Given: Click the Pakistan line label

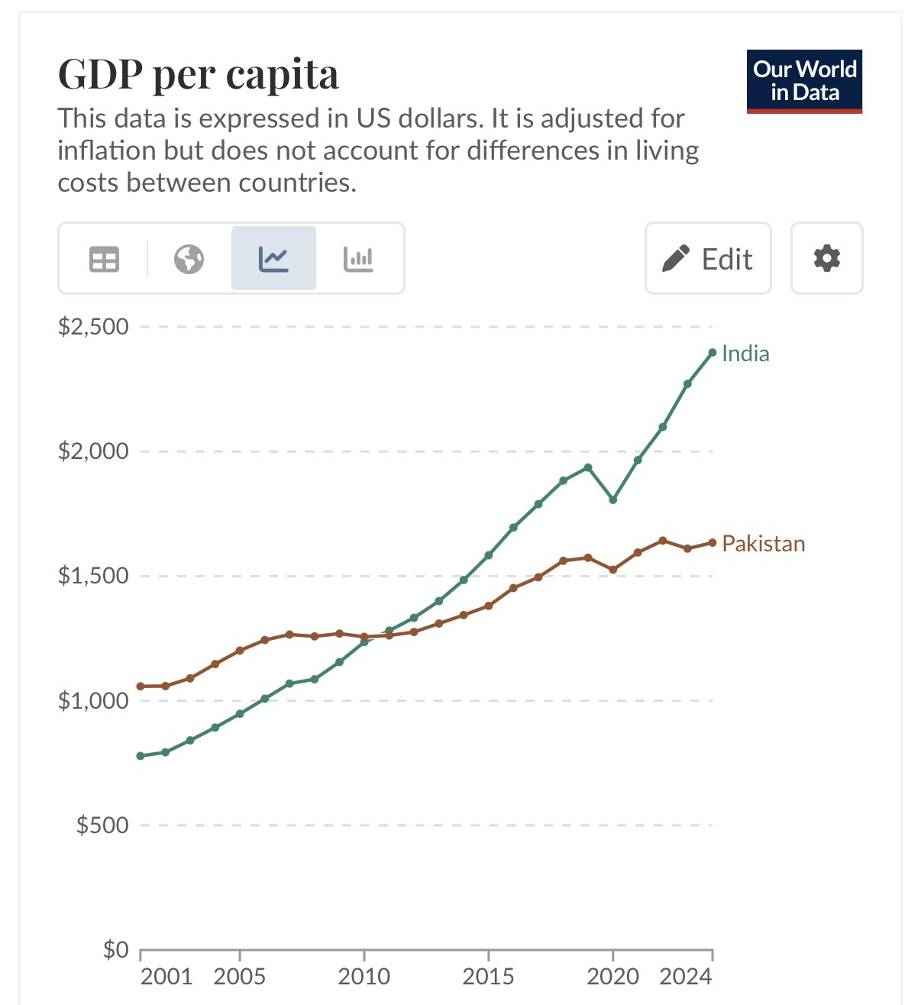Looking at the screenshot, I should click(x=763, y=544).
